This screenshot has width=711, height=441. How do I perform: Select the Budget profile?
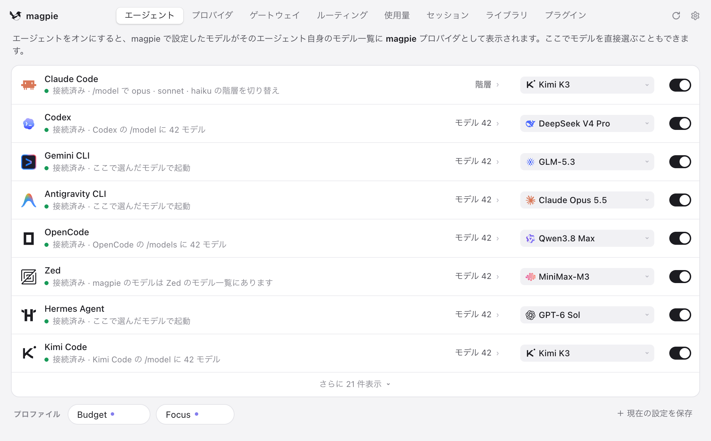coord(109,414)
